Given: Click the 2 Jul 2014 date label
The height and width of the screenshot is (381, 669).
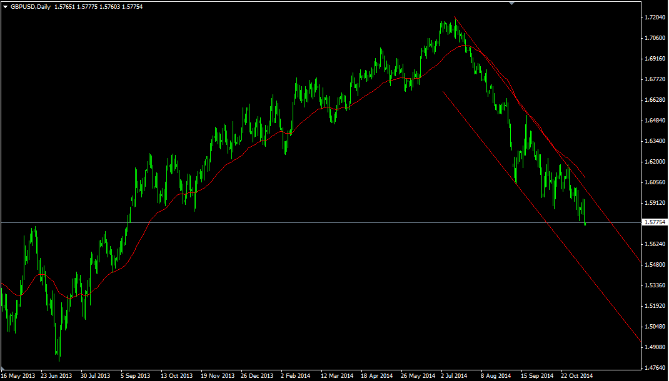Looking at the screenshot, I should [x=455, y=376].
